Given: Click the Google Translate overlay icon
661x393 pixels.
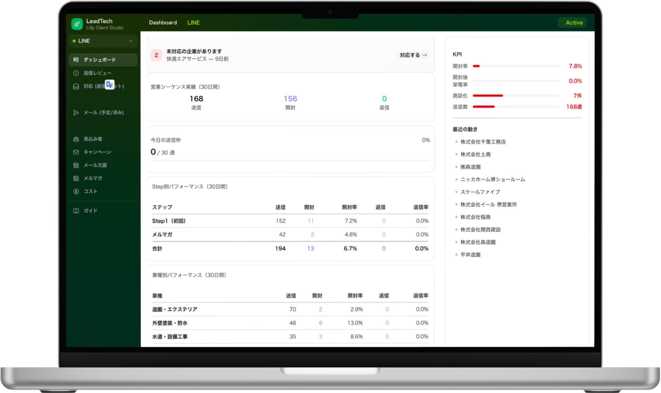Looking at the screenshot, I should (110, 85).
